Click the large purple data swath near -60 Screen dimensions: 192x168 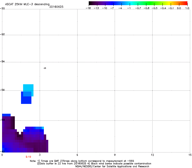pyautogui.click(x=25, y=140)
